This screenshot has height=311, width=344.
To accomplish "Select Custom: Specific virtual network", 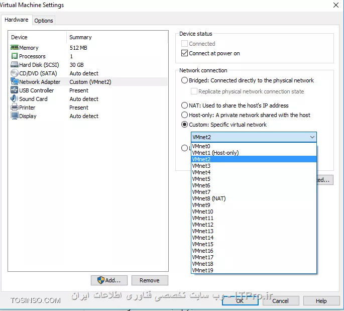I will click(184, 125).
